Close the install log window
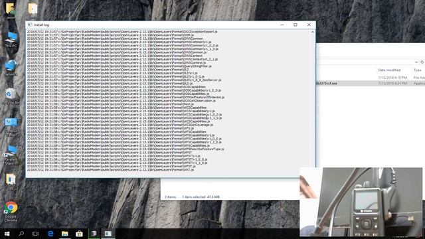Image resolution: width=425 pixels, height=239 pixels. [x=309, y=25]
